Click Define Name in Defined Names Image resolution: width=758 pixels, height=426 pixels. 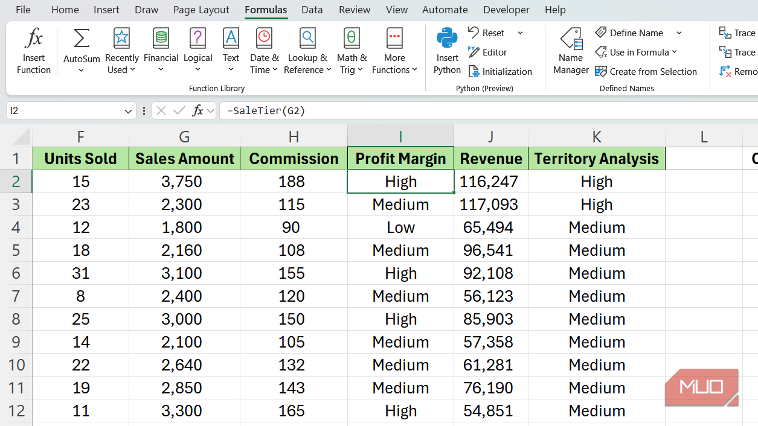point(629,33)
